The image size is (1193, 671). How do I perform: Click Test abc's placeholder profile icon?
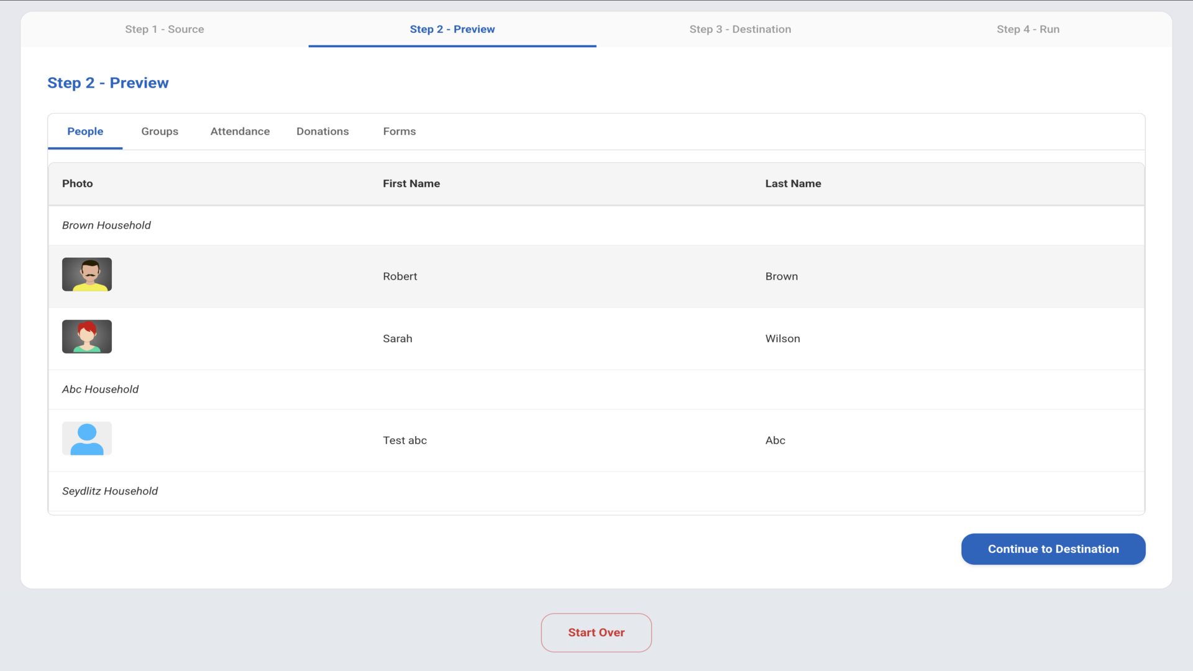[87, 439]
